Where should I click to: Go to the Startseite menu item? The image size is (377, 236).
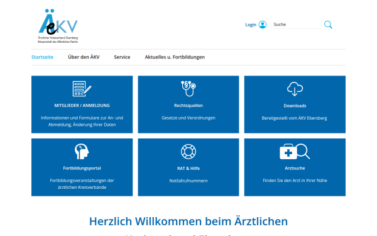coord(42,57)
